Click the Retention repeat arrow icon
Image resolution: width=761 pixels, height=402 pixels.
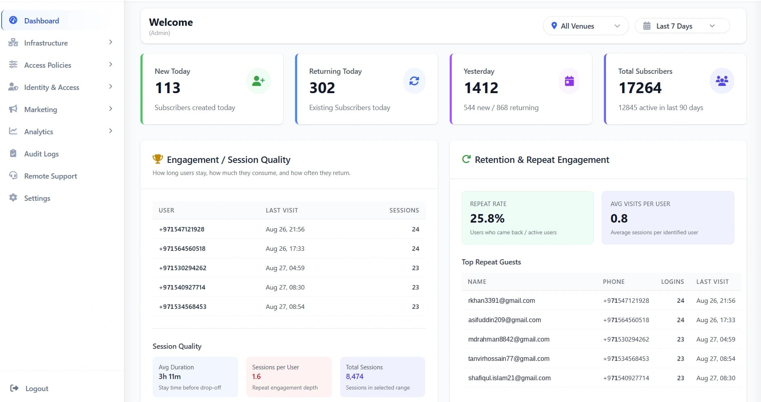(x=466, y=159)
